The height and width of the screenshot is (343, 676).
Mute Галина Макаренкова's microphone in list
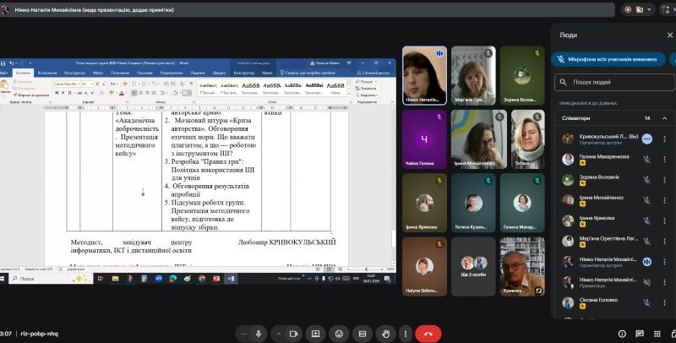[646, 156]
